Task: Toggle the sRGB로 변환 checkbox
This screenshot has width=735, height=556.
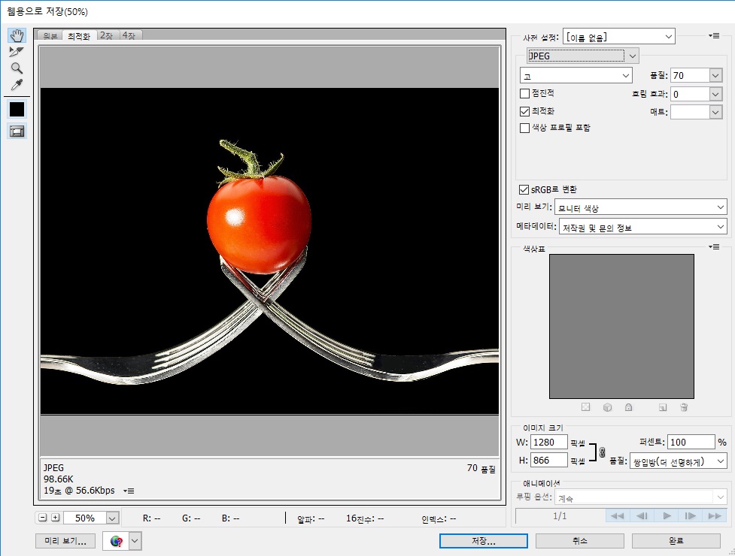Action: point(524,189)
